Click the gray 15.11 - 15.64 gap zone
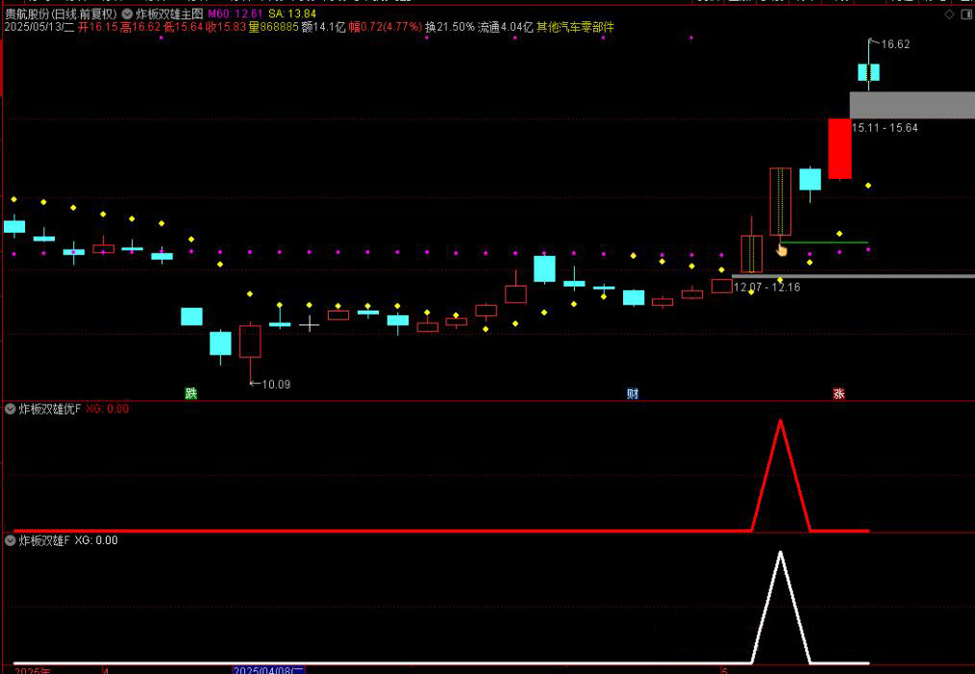This screenshot has width=975, height=674. coord(912,105)
